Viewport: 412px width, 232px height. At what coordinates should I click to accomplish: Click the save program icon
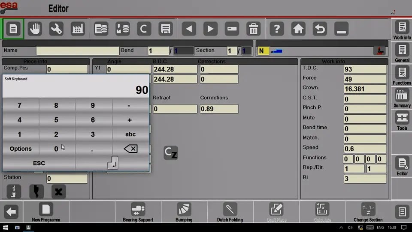tap(166, 29)
